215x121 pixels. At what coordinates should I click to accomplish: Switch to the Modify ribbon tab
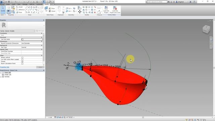pyautogui.click(x=47, y=4)
